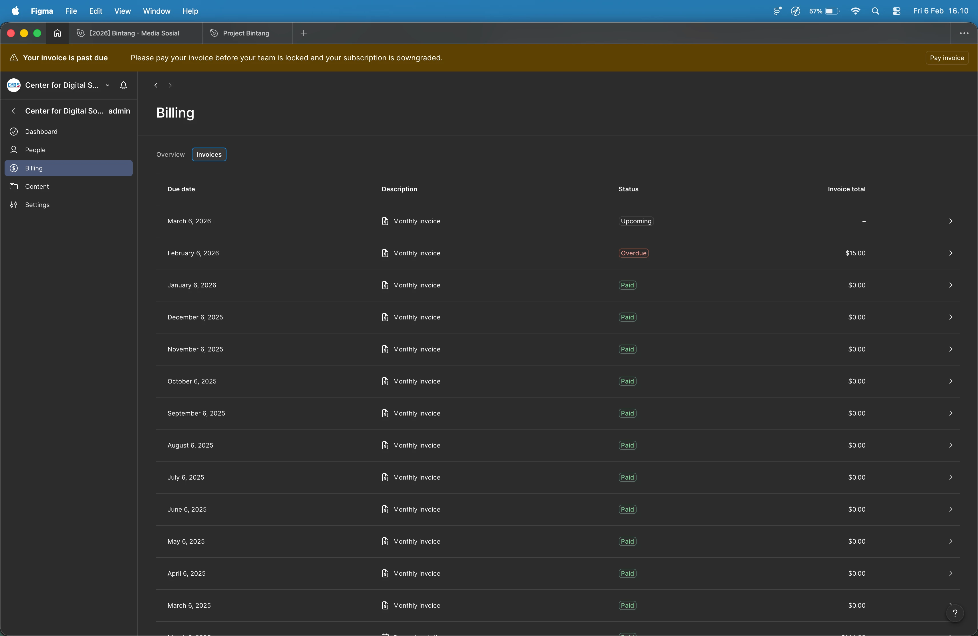Open Settings in the admin sidebar
Image resolution: width=978 pixels, height=636 pixels.
tap(37, 204)
